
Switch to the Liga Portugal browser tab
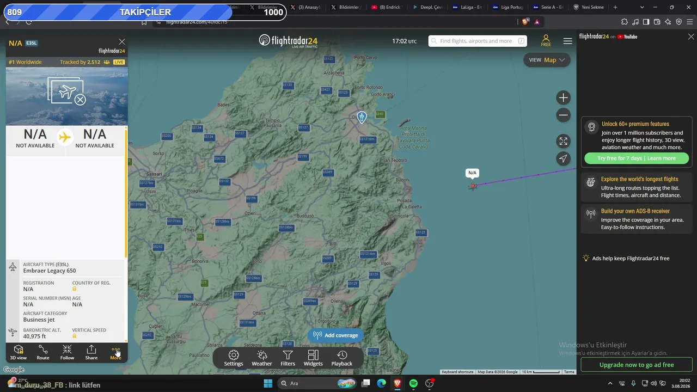[x=508, y=7]
